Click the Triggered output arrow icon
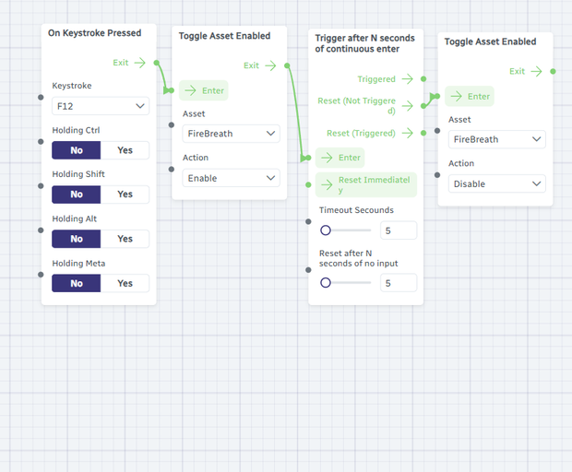 point(408,78)
